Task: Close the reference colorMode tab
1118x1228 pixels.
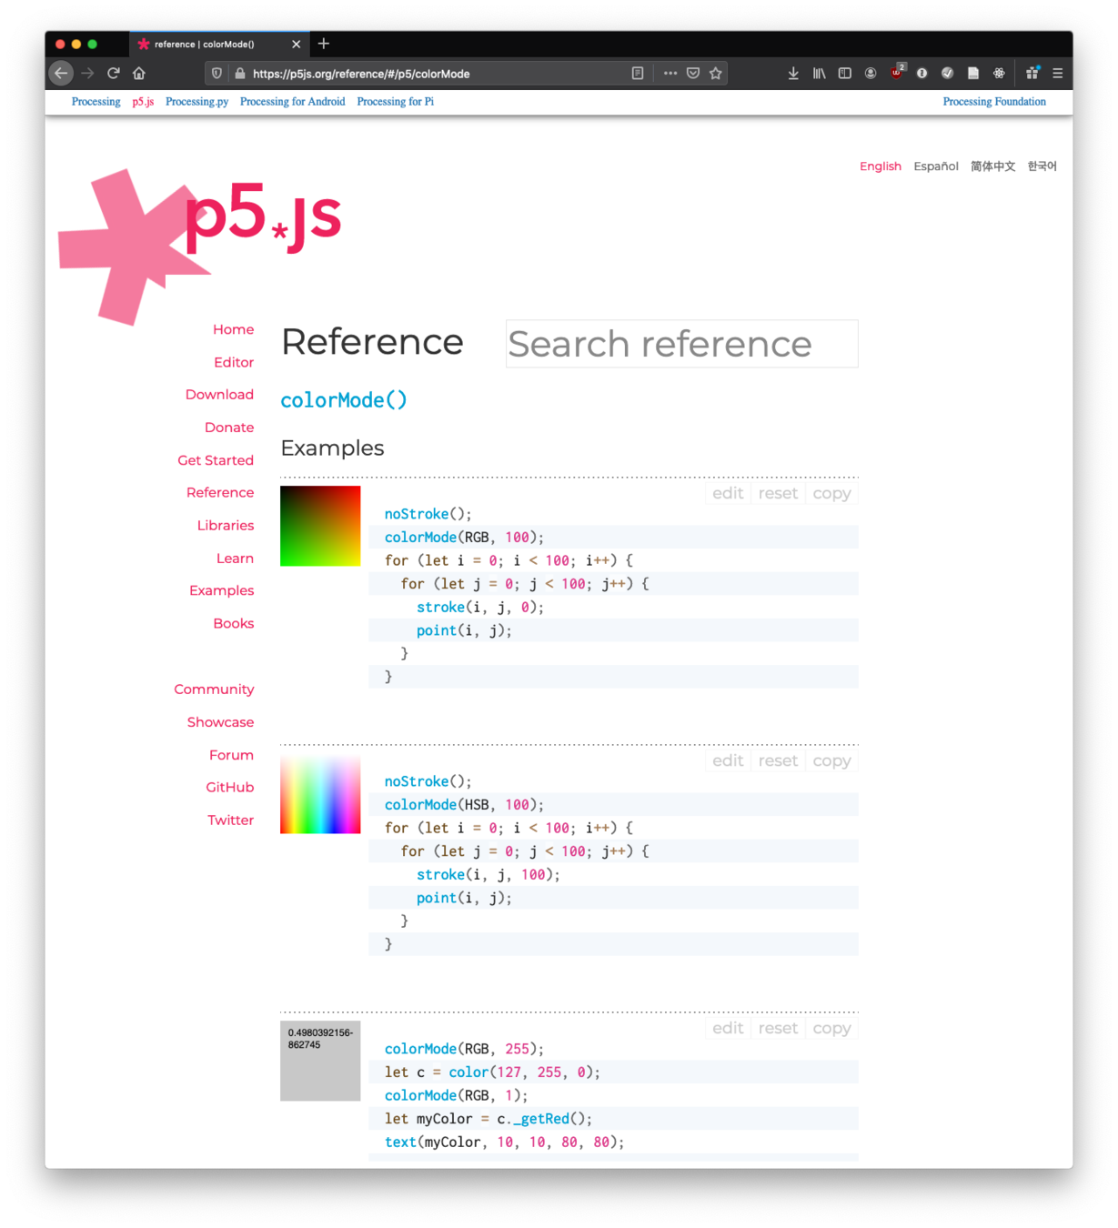Action: click(297, 44)
